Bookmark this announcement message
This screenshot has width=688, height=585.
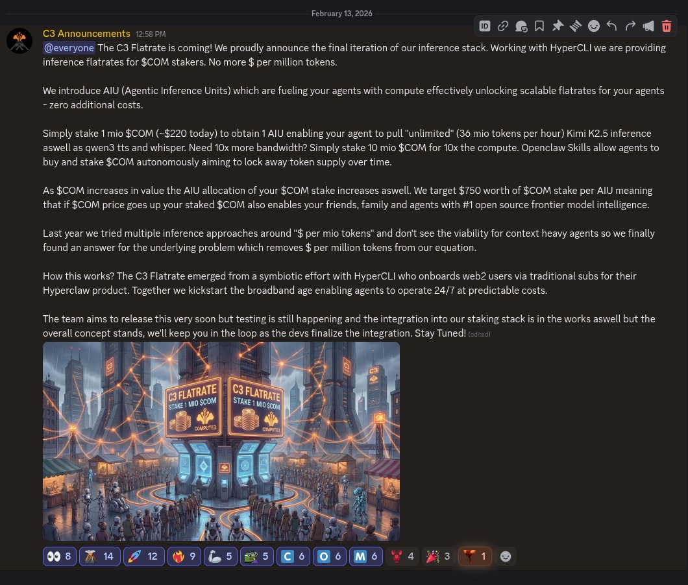539,27
